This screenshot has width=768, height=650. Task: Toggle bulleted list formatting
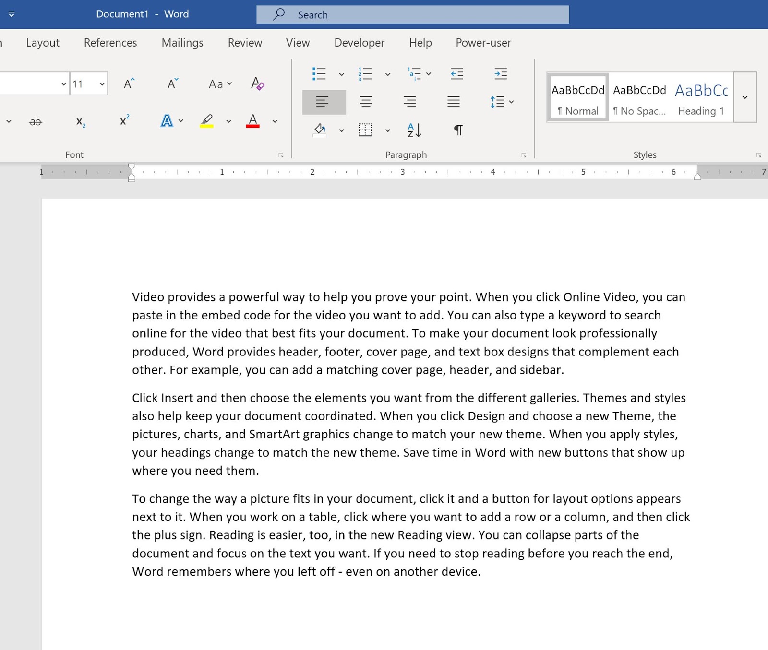(x=319, y=74)
